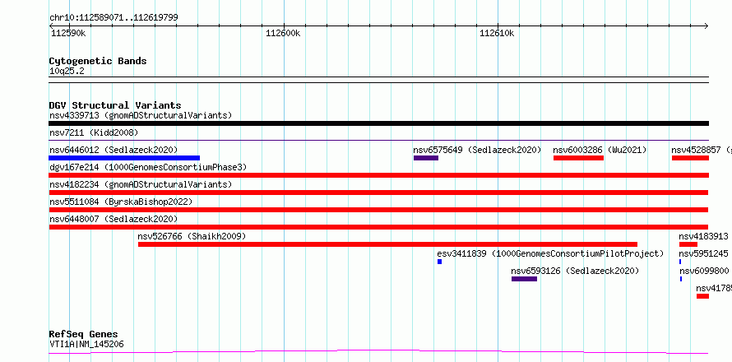The height and width of the screenshot is (362, 732).
Task: Click the red nsv6448007 variant bar
Action: [378, 227]
